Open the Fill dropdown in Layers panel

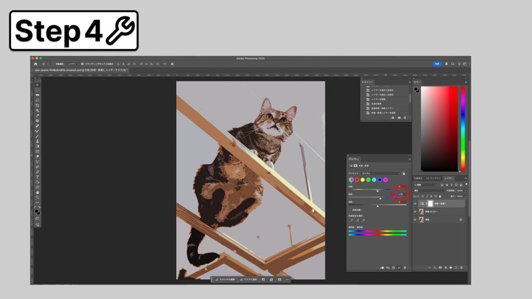[465, 196]
